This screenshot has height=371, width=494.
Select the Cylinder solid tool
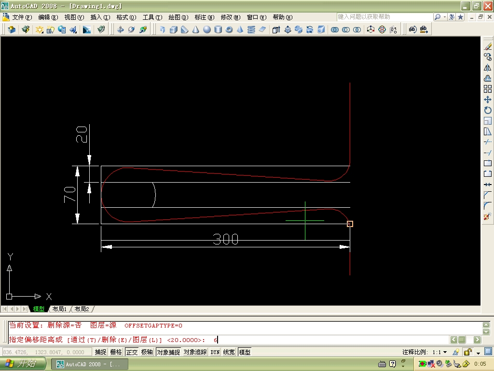pos(218,29)
